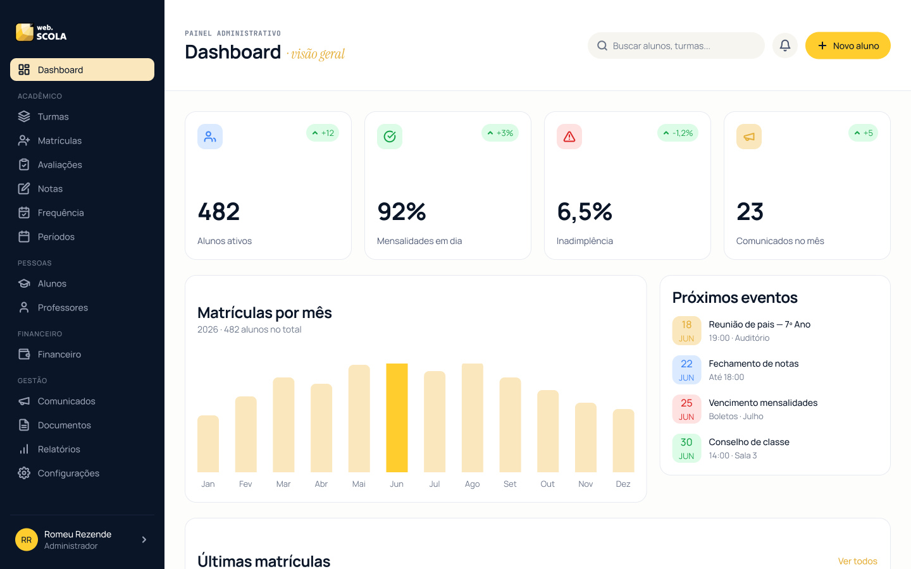Click the 22 JUN date badge

coord(686,370)
